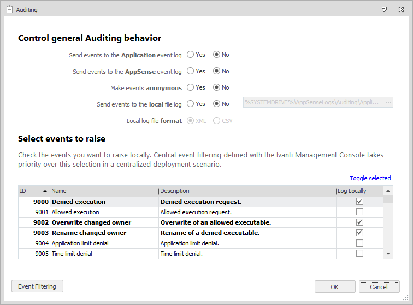This screenshot has width=413, height=305.
Task: Click the browse ellipsis for log path
Action: pos(388,103)
